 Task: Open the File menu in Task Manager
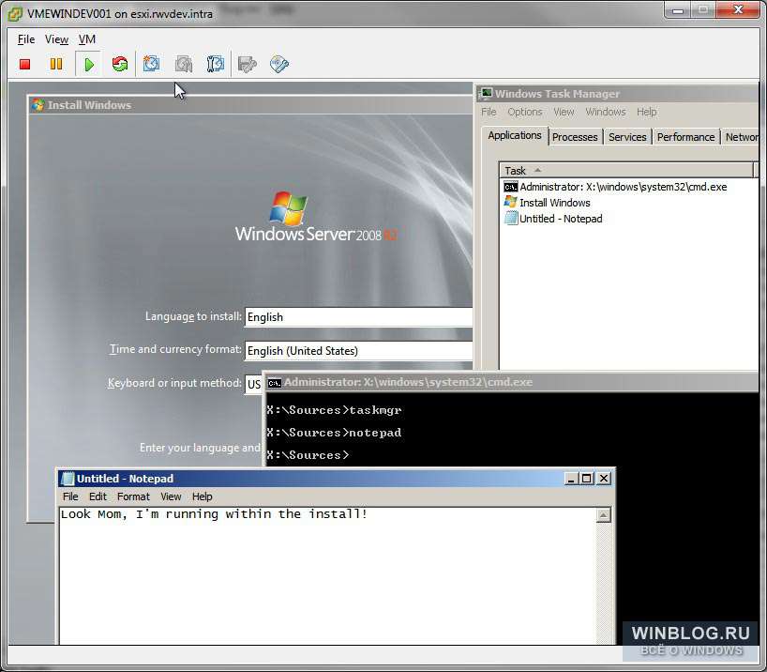pos(489,113)
